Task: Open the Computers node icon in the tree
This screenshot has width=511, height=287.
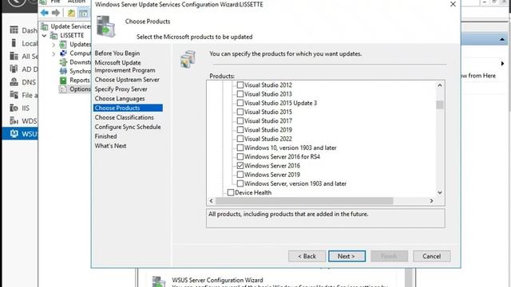Action: [x=63, y=53]
